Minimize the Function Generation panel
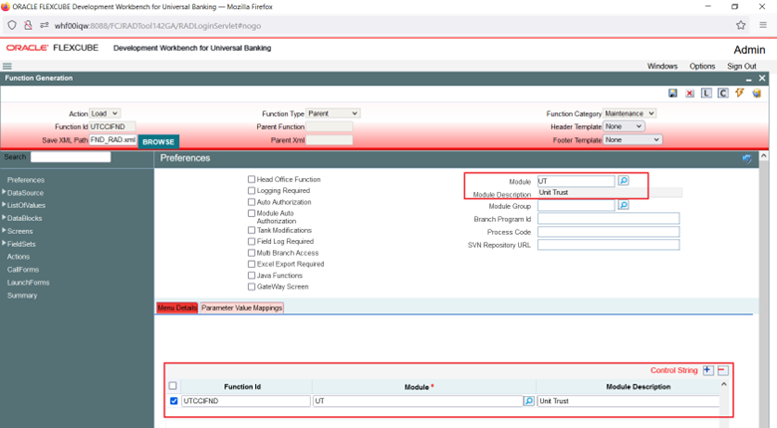Screen dimensions: 777x428 748,79
